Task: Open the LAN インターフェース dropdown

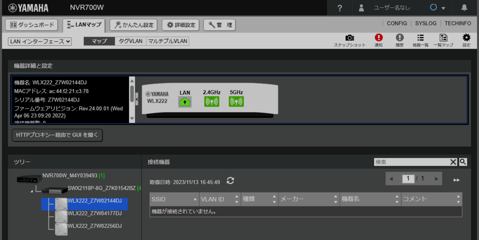Action: coord(40,41)
